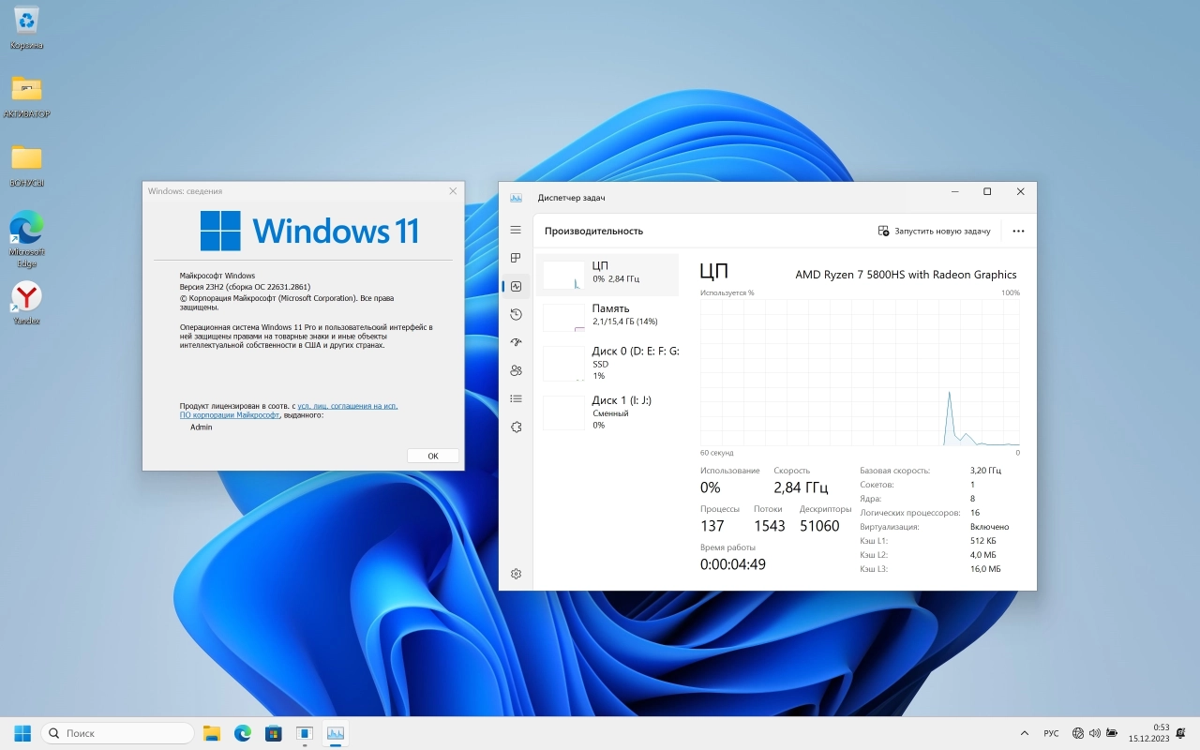
Task: Open Startup apps in Task Manager sidebar
Action: click(x=516, y=342)
